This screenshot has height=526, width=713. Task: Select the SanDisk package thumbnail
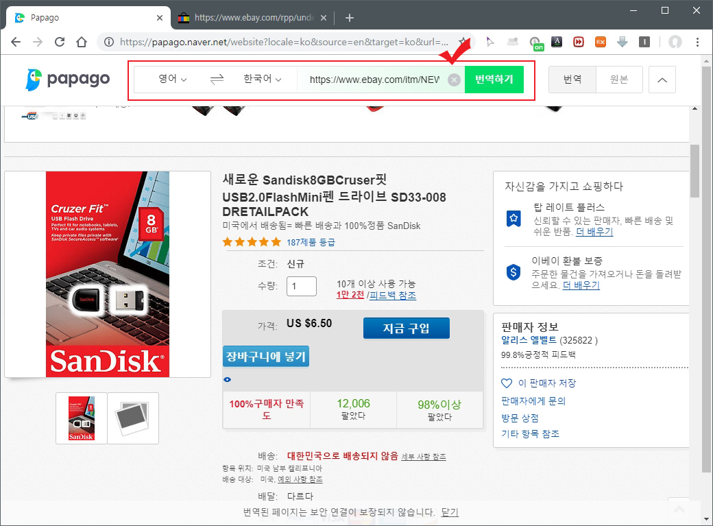coord(82,418)
